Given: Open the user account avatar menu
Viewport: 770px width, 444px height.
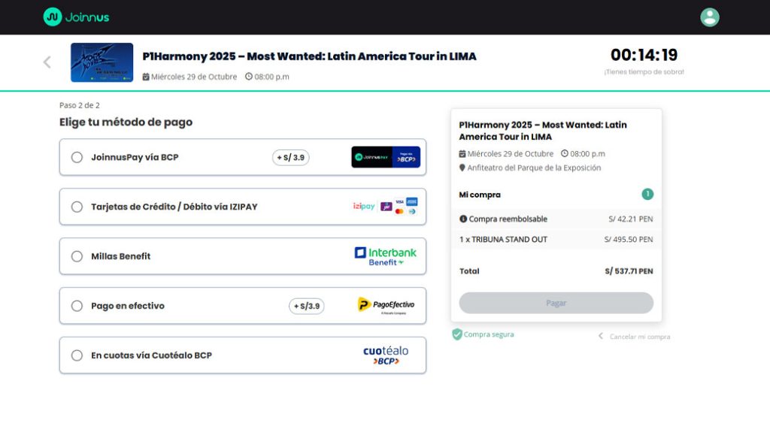Looking at the screenshot, I should (710, 17).
